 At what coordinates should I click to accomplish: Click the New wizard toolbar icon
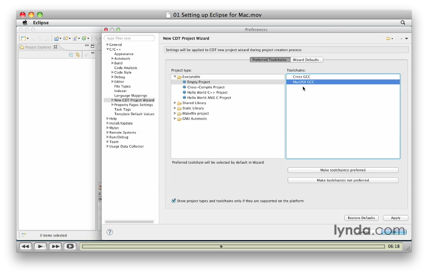click(x=24, y=38)
